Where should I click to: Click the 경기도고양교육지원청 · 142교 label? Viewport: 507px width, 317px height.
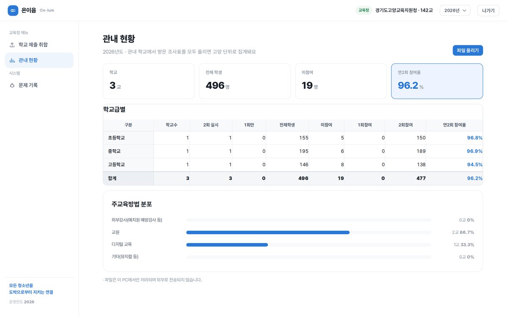404,11
